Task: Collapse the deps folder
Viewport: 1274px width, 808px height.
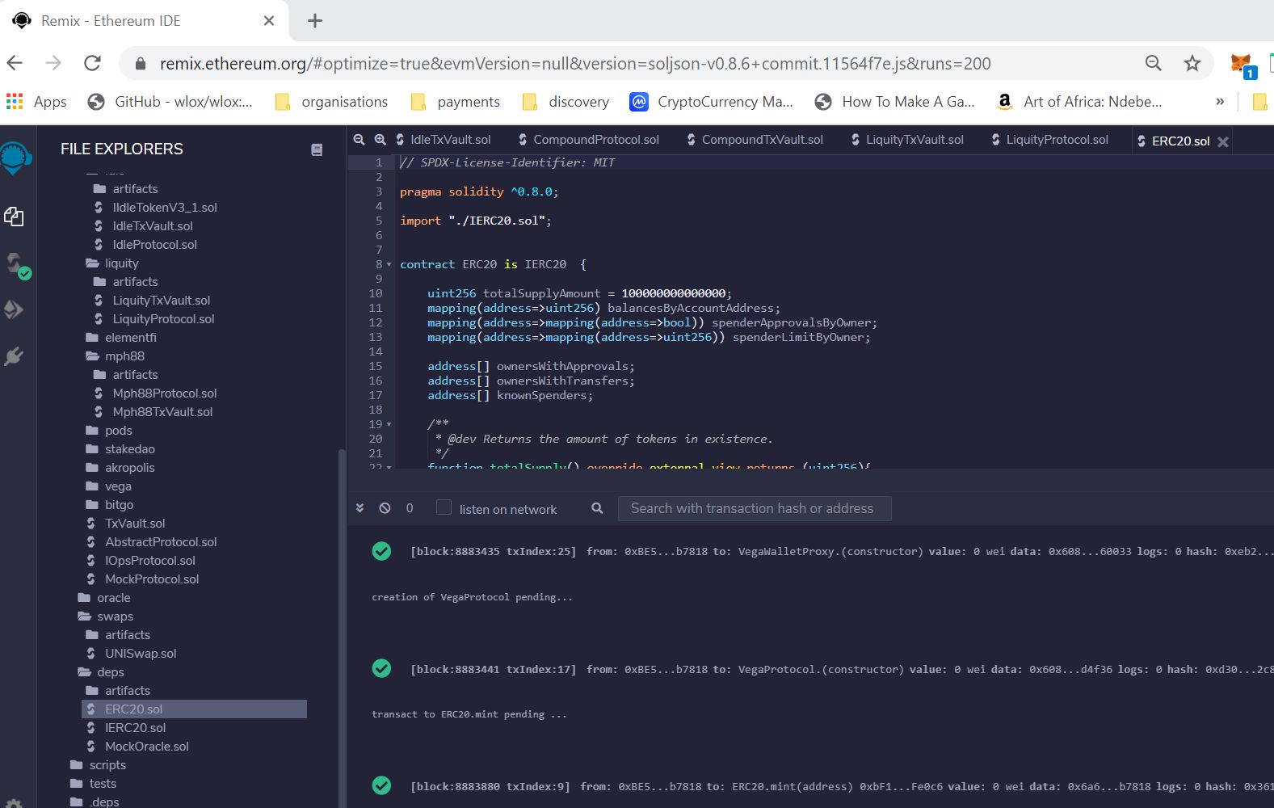Action: point(101,672)
